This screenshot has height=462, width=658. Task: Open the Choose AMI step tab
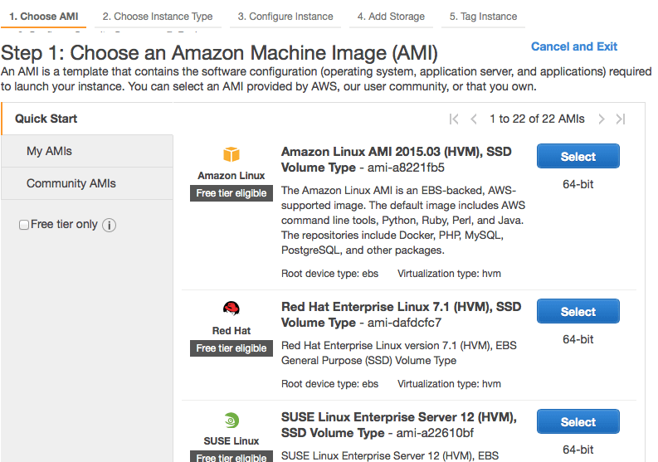[44, 17]
